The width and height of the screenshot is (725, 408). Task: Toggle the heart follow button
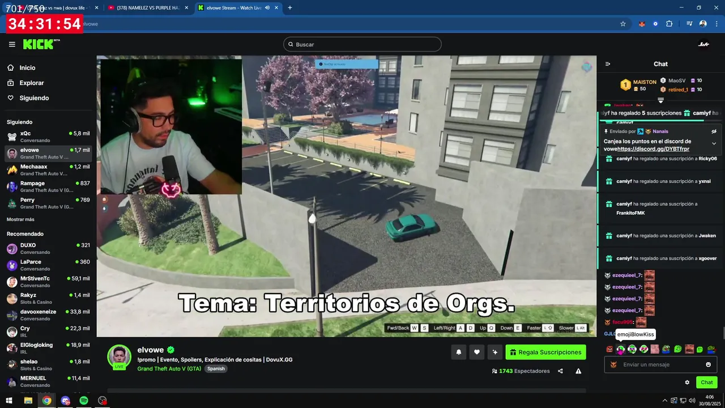(477, 352)
